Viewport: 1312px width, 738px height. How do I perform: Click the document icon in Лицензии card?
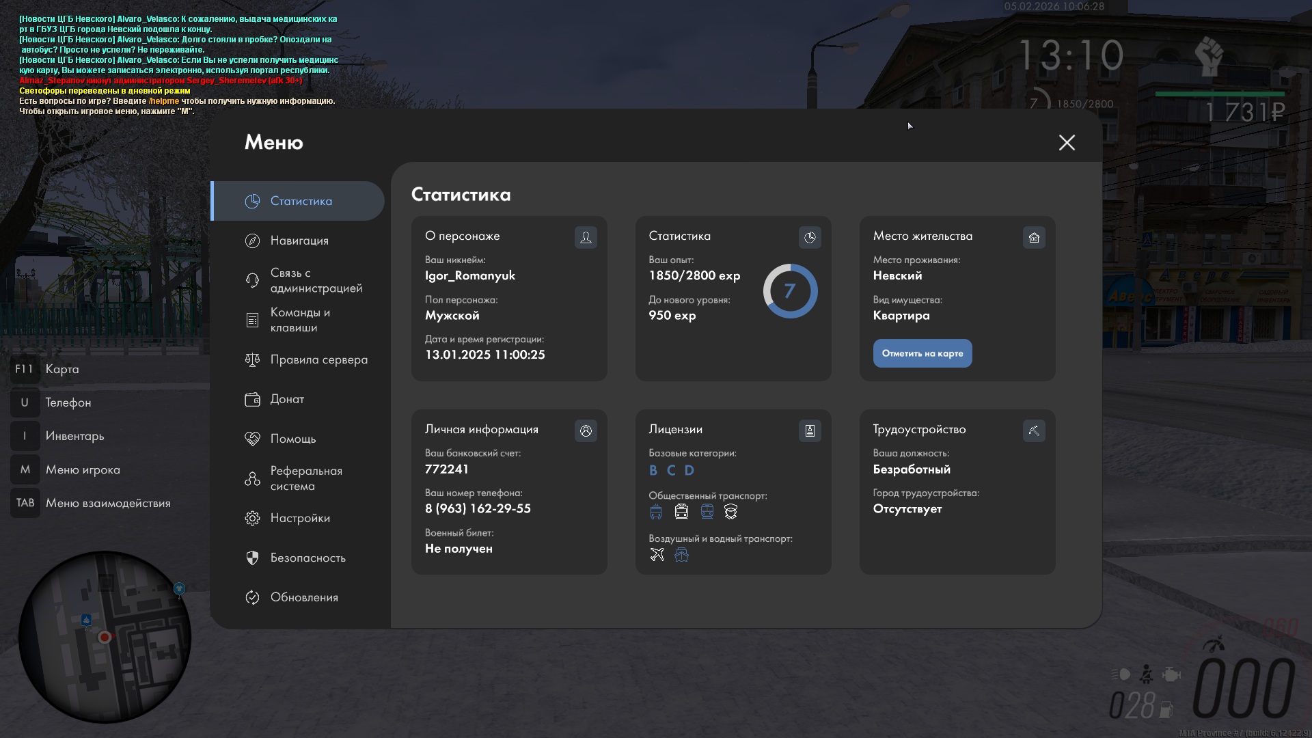point(810,430)
